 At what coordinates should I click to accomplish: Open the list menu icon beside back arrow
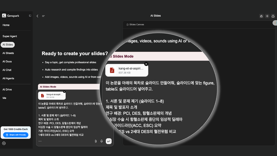coord(43,16)
